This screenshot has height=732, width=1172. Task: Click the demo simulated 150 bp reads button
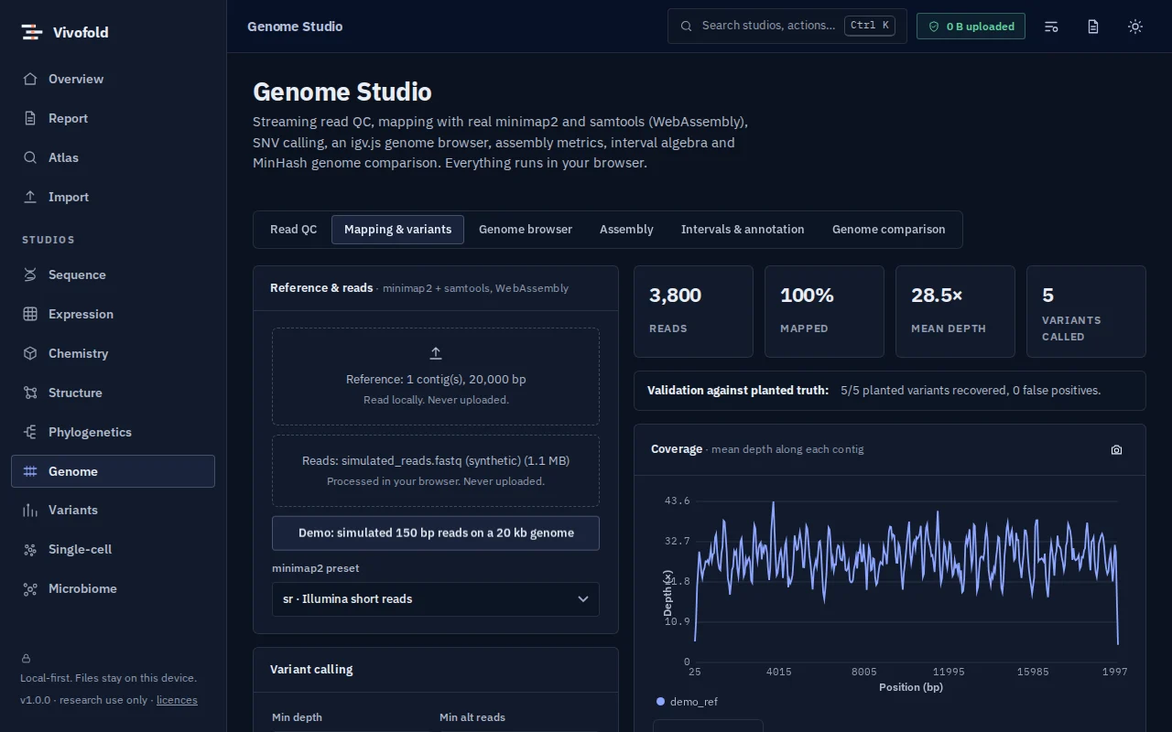[x=436, y=533]
